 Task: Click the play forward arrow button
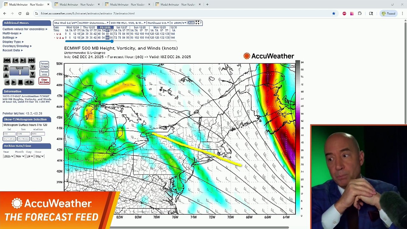coord(14,82)
